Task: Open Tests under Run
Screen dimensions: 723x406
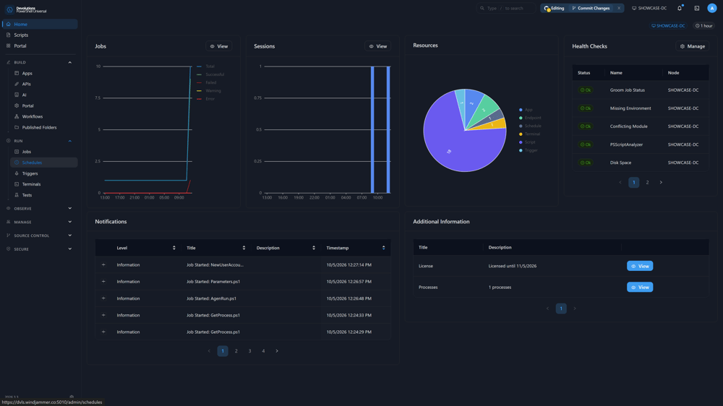Action: point(44,195)
